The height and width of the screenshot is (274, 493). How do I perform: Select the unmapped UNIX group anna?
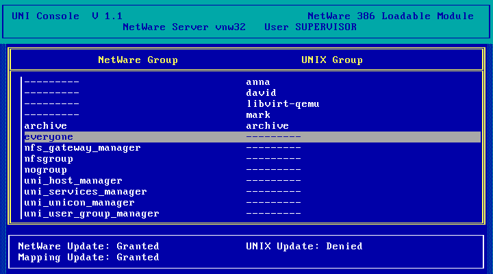point(258,82)
